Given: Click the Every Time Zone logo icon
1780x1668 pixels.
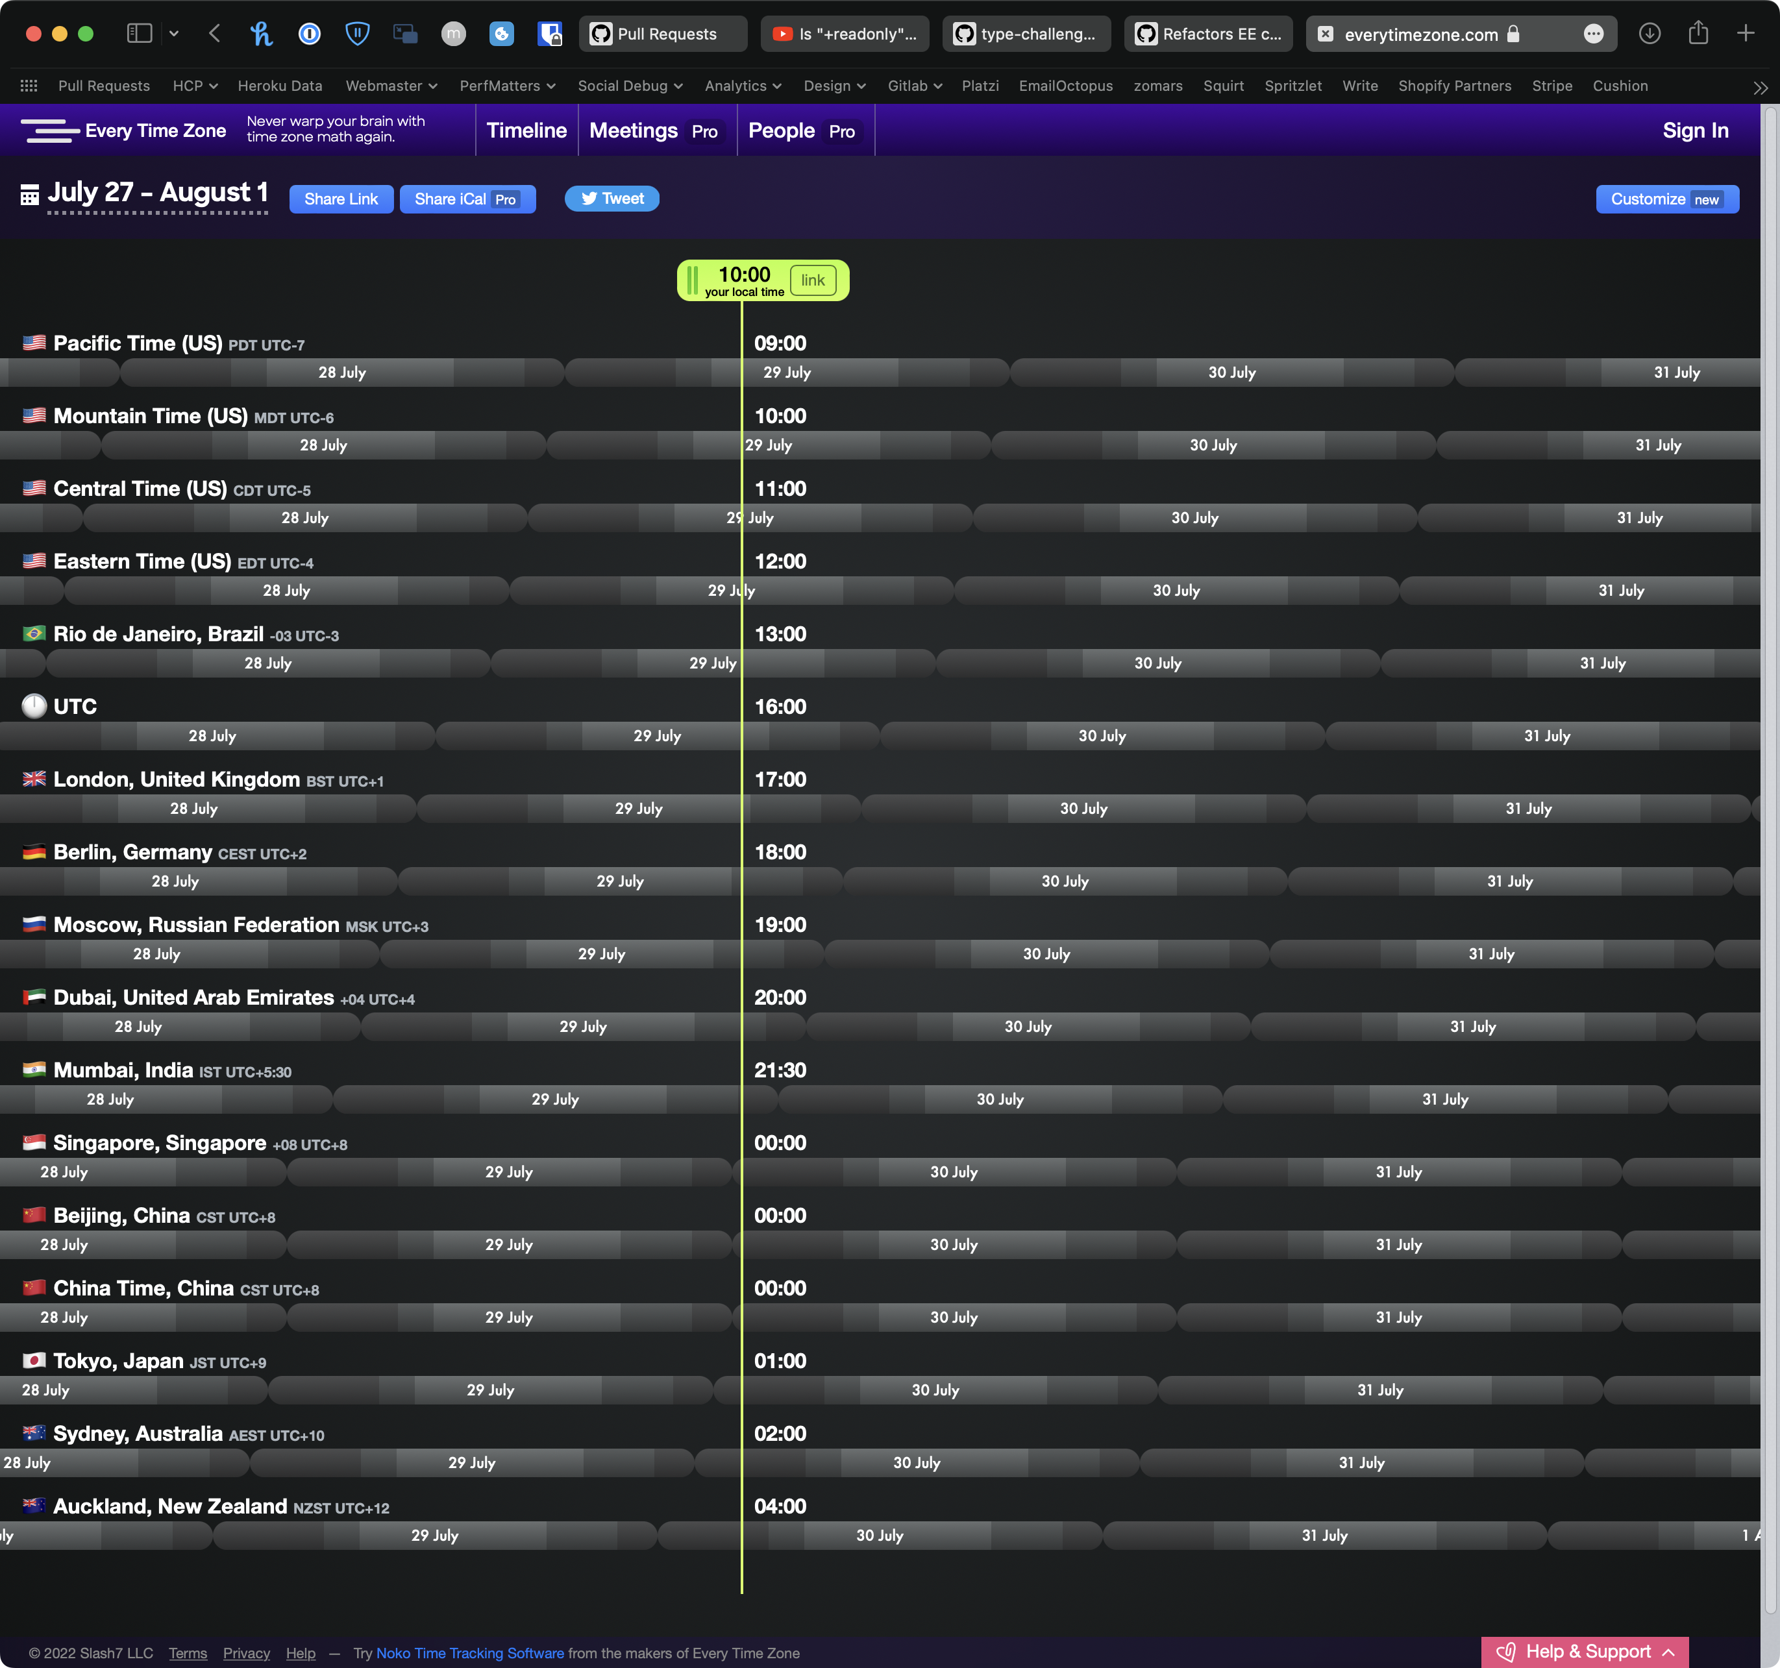Looking at the screenshot, I should tap(49, 130).
